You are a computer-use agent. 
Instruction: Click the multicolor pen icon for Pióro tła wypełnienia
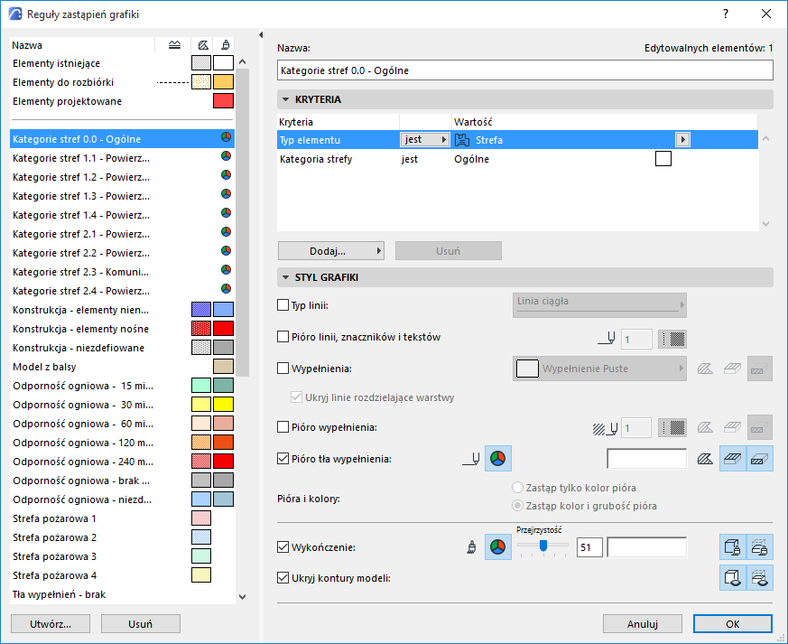point(497,459)
